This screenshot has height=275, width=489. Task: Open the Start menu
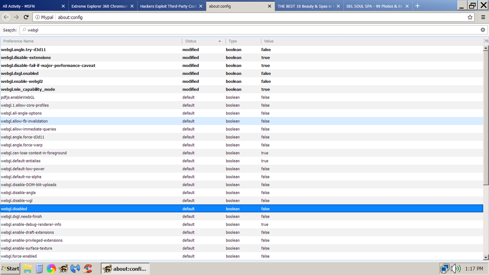10,269
